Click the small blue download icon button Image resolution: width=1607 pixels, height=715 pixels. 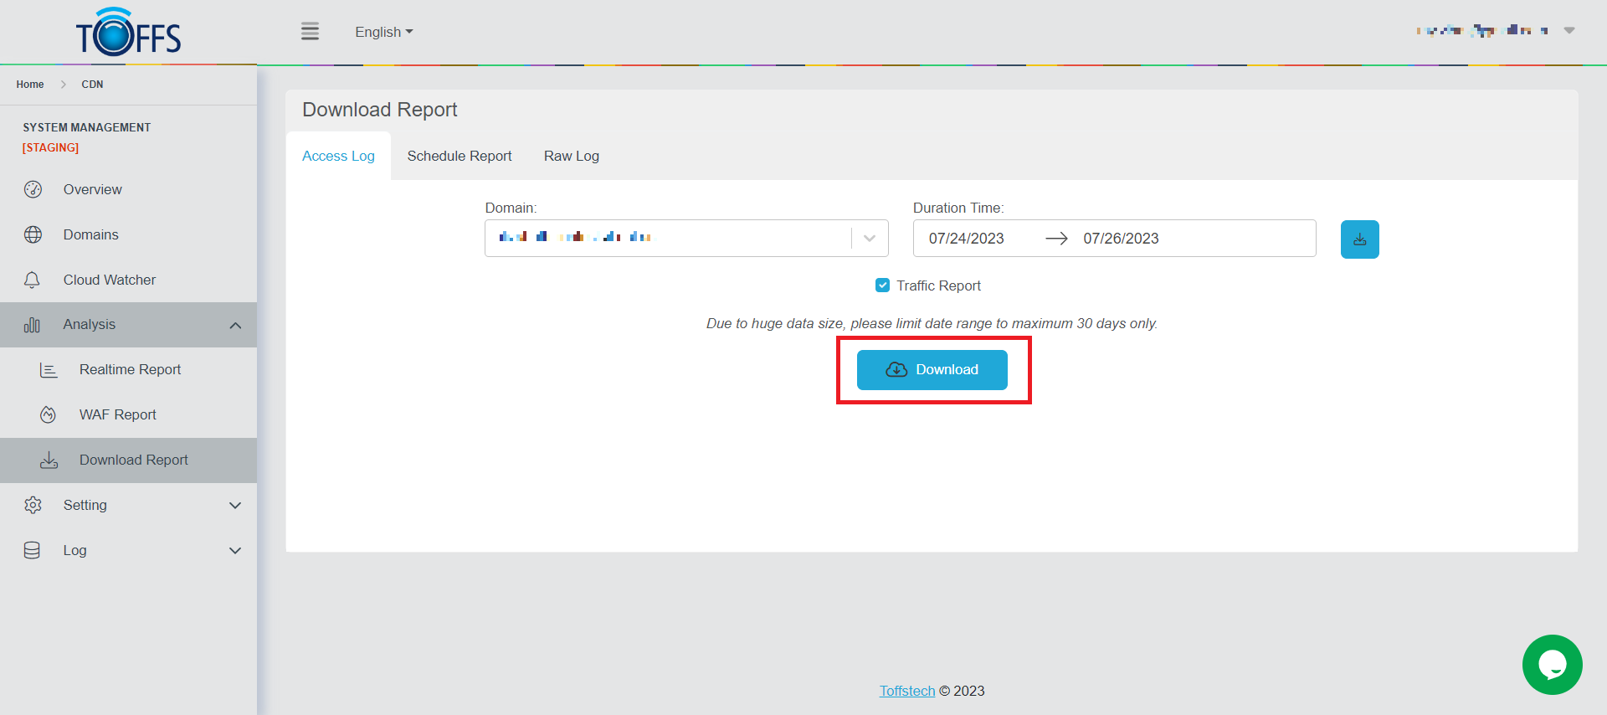tap(1359, 239)
